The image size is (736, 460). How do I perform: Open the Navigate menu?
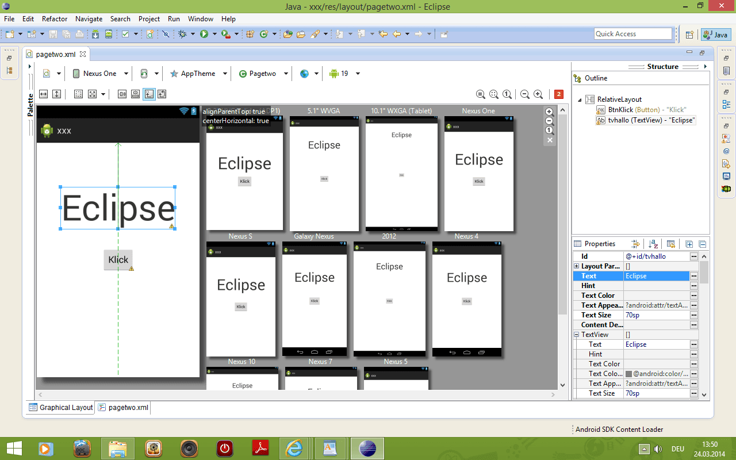coord(89,19)
